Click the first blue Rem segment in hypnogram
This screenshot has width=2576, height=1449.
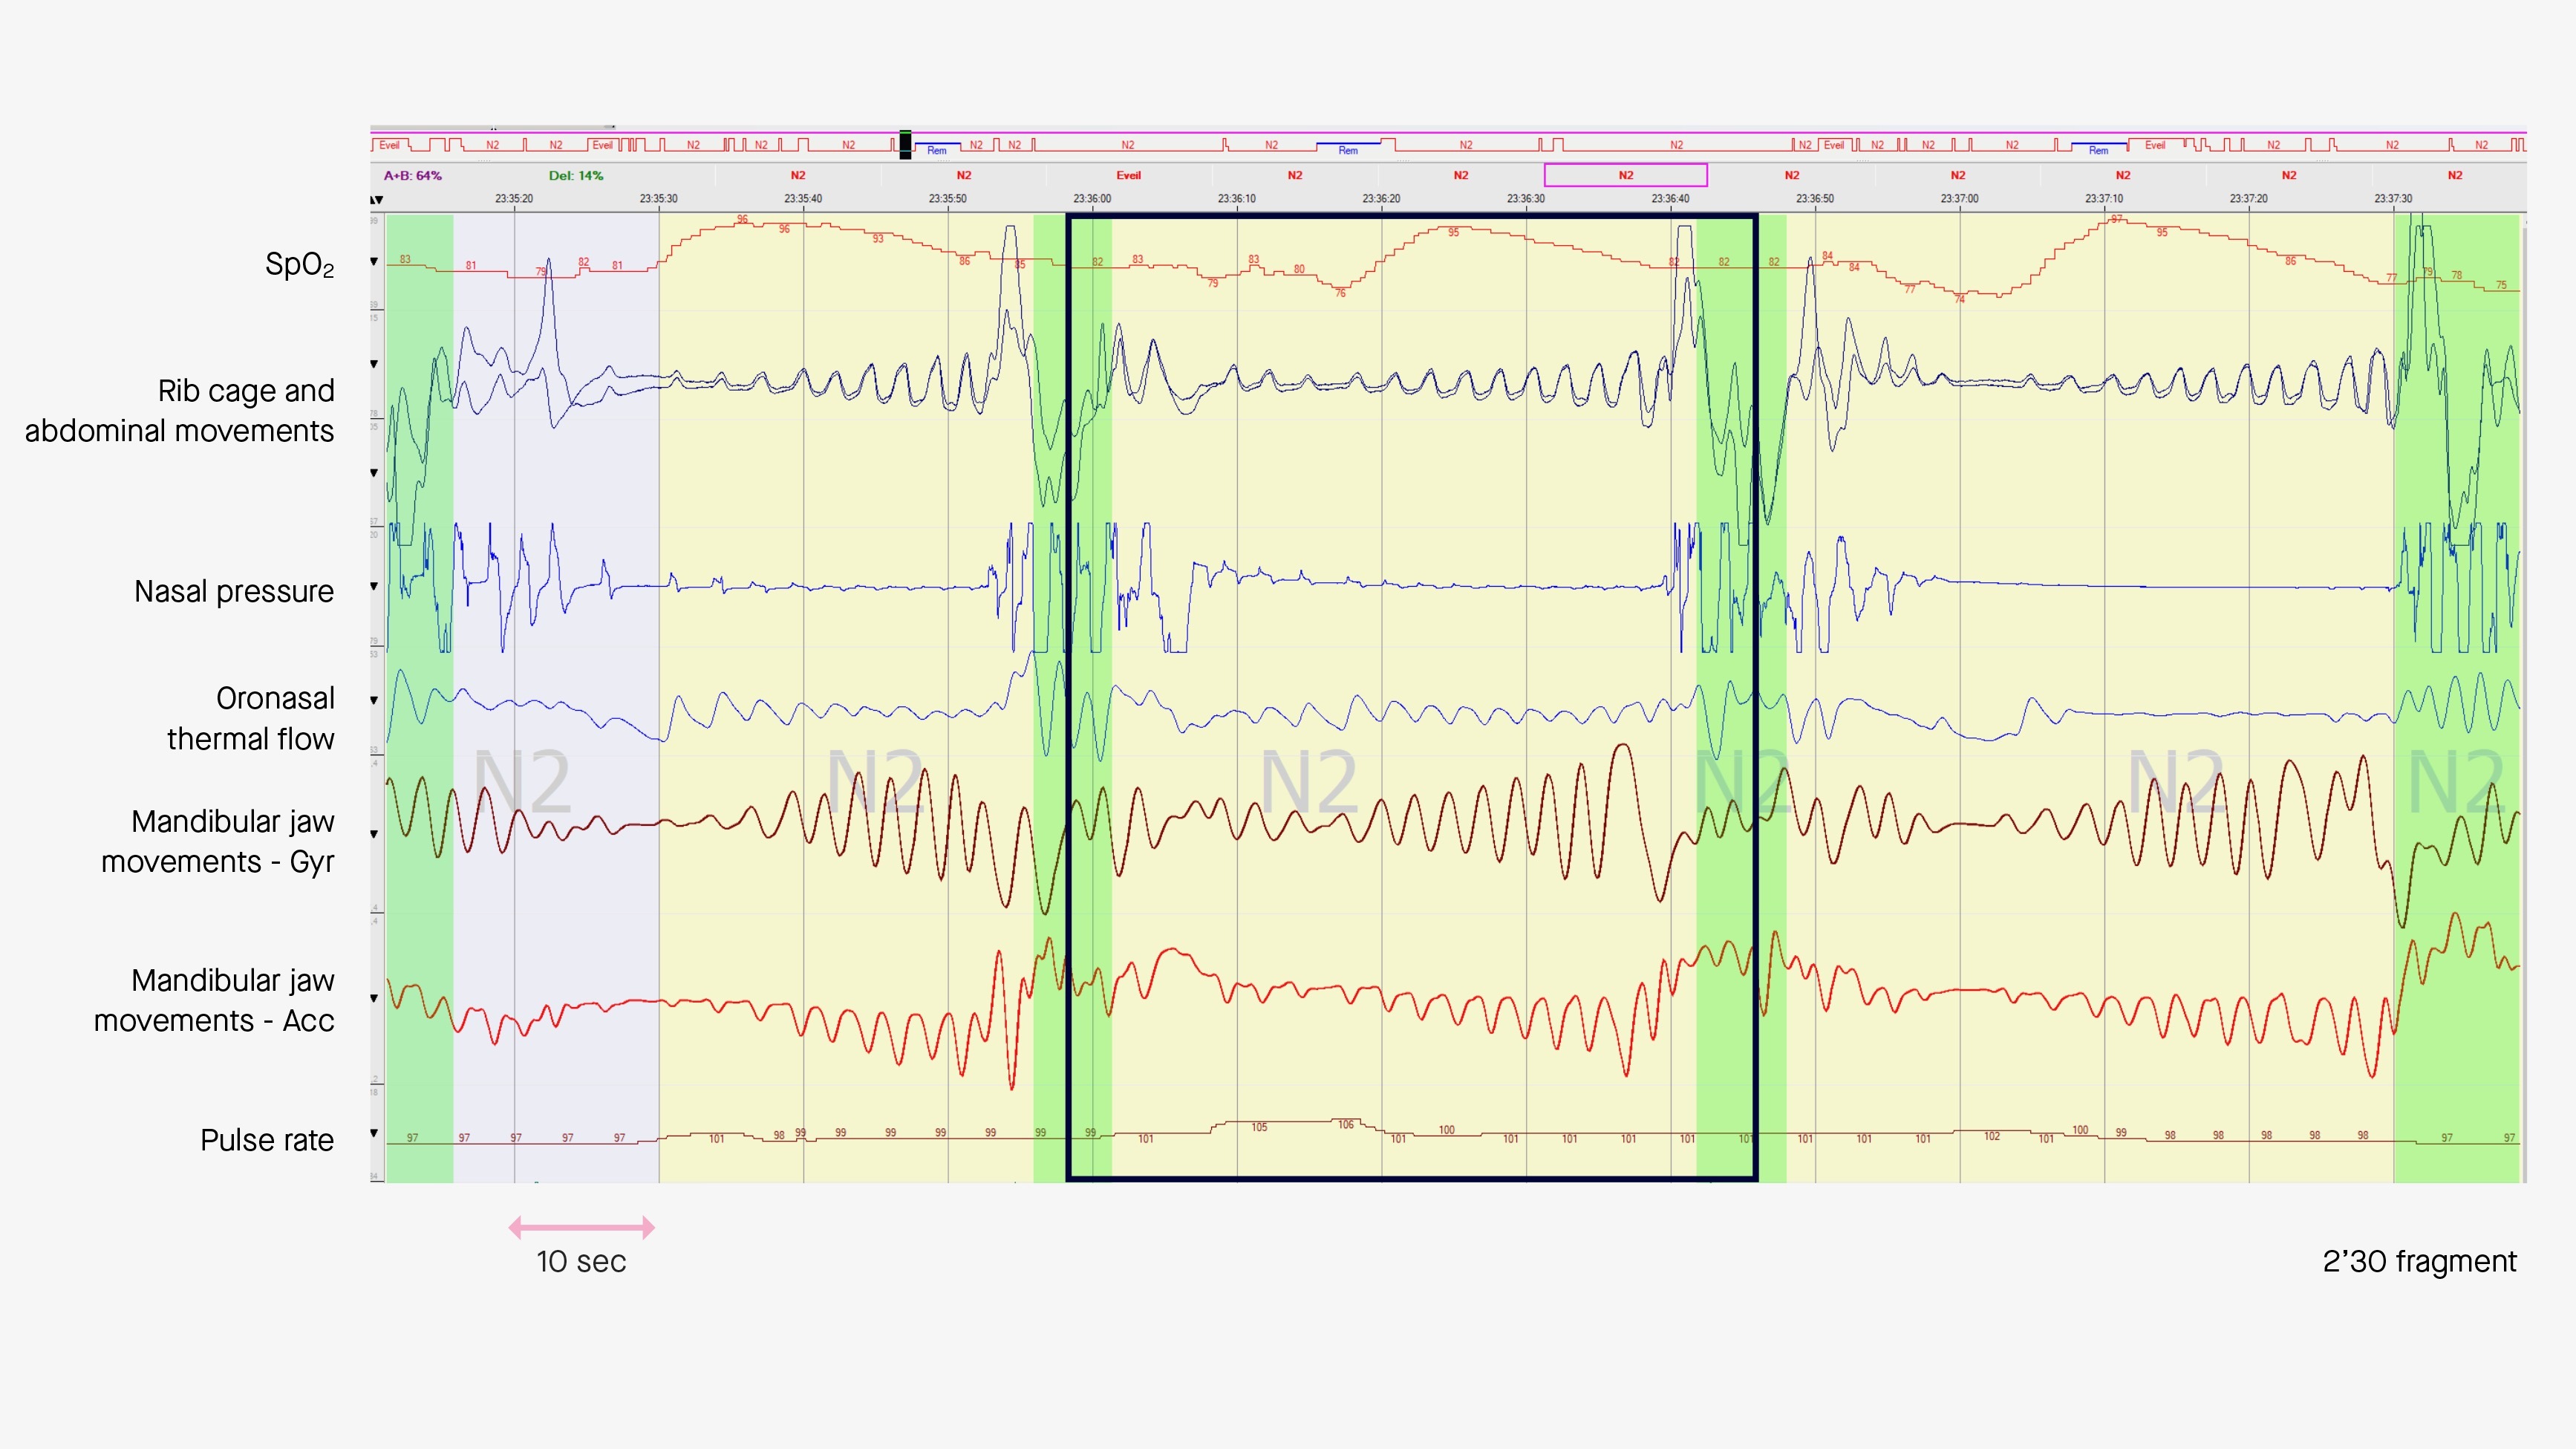[x=937, y=148]
